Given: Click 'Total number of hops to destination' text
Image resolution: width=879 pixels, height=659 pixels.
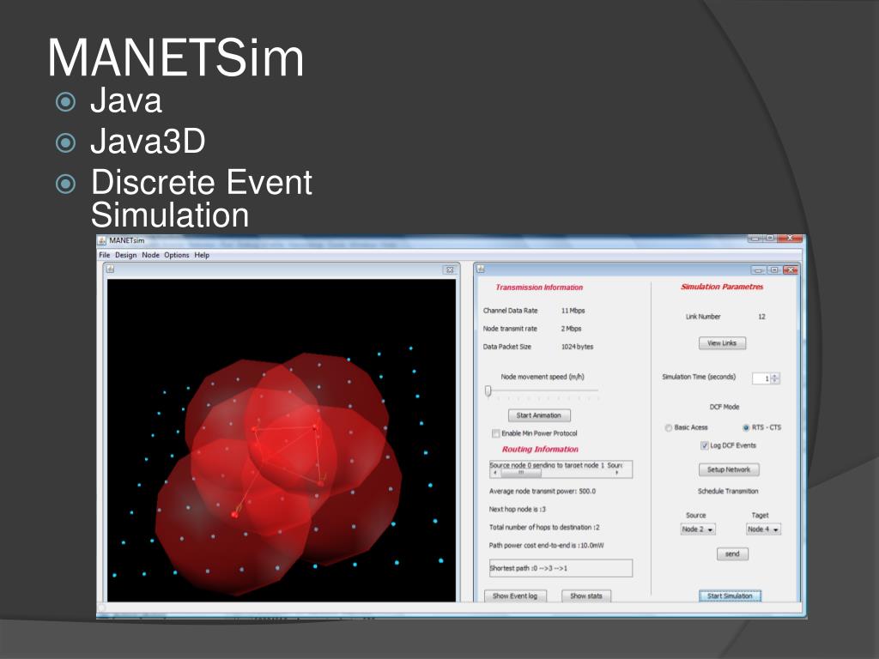Looking at the screenshot, I should coord(544,528).
